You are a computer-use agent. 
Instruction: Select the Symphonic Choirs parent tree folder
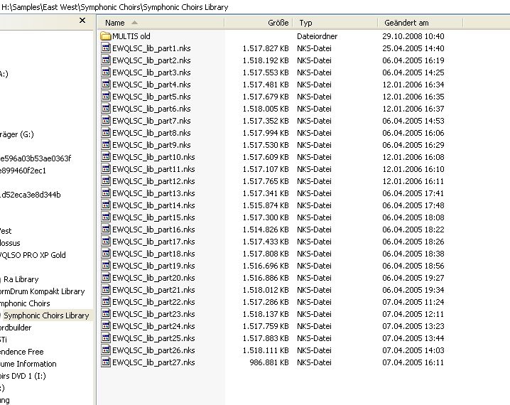[x=25, y=303]
